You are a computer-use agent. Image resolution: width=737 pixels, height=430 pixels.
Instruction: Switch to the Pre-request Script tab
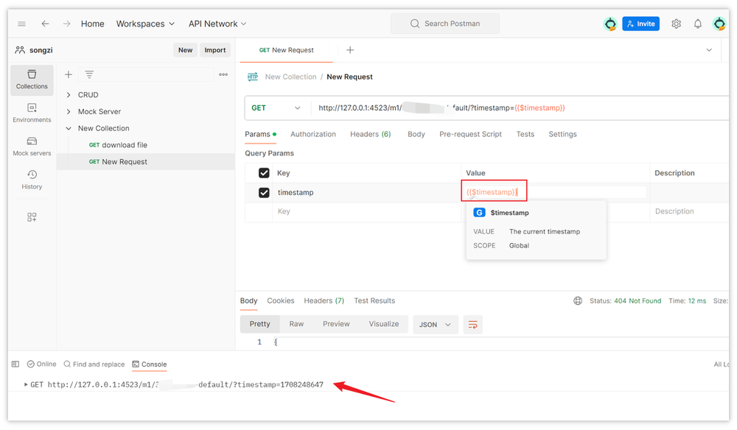(x=470, y=134)
